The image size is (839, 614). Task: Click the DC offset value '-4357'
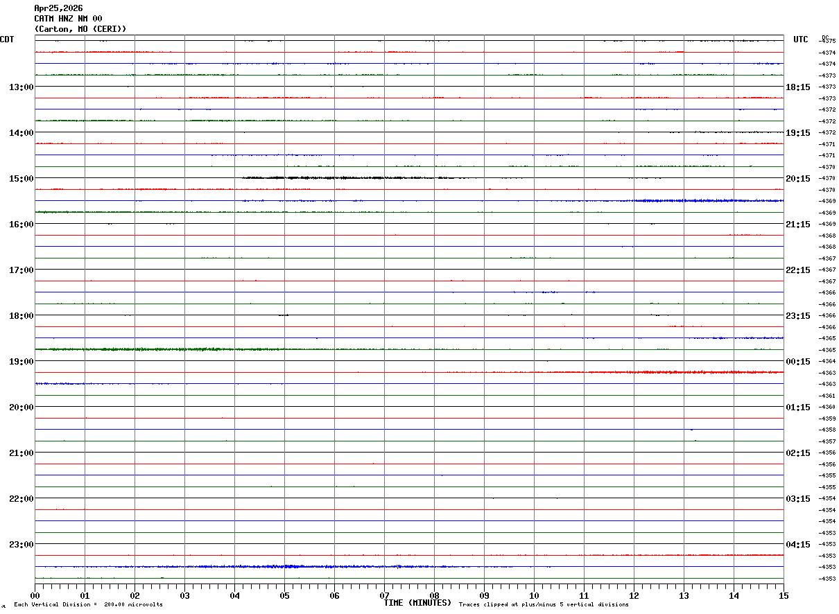[828, 441]
